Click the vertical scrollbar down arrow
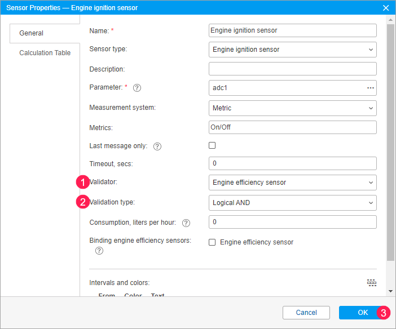 pyautogui.click(x=390, y=291)
